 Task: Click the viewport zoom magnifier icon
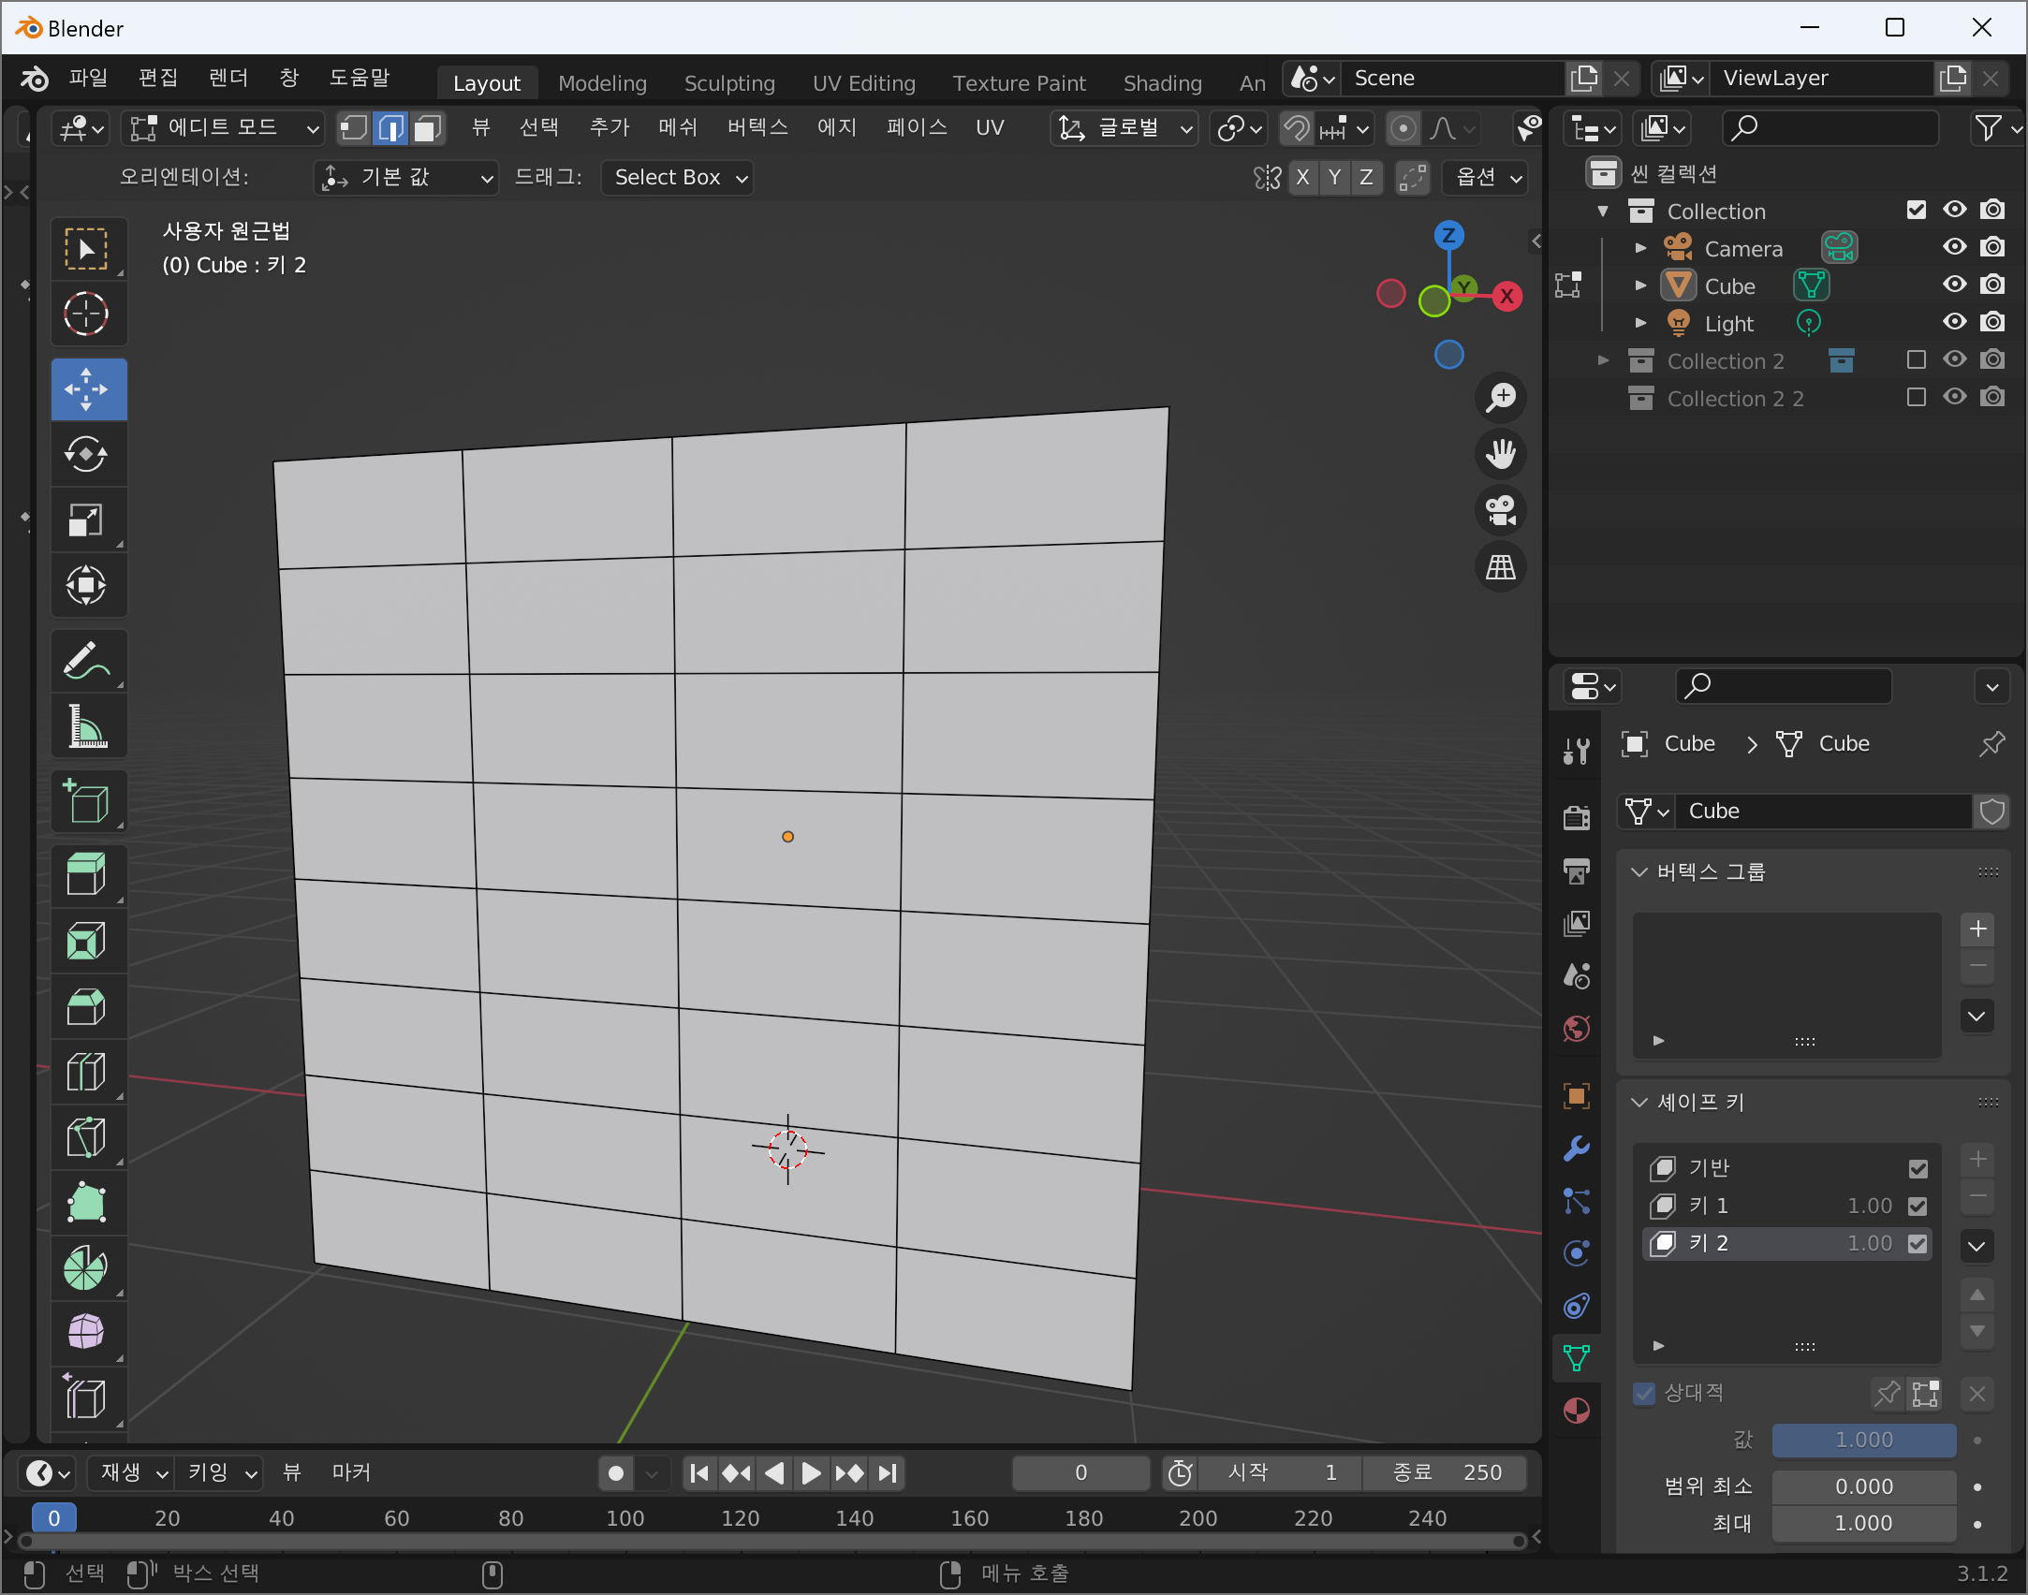[x=1501, y=398]
